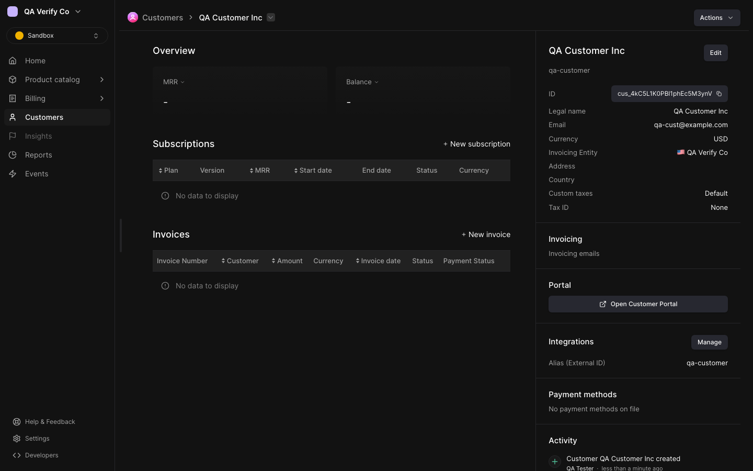Click Manage integrations button
The width and height of the screenshot is (753, 471).
coord(710,342)
